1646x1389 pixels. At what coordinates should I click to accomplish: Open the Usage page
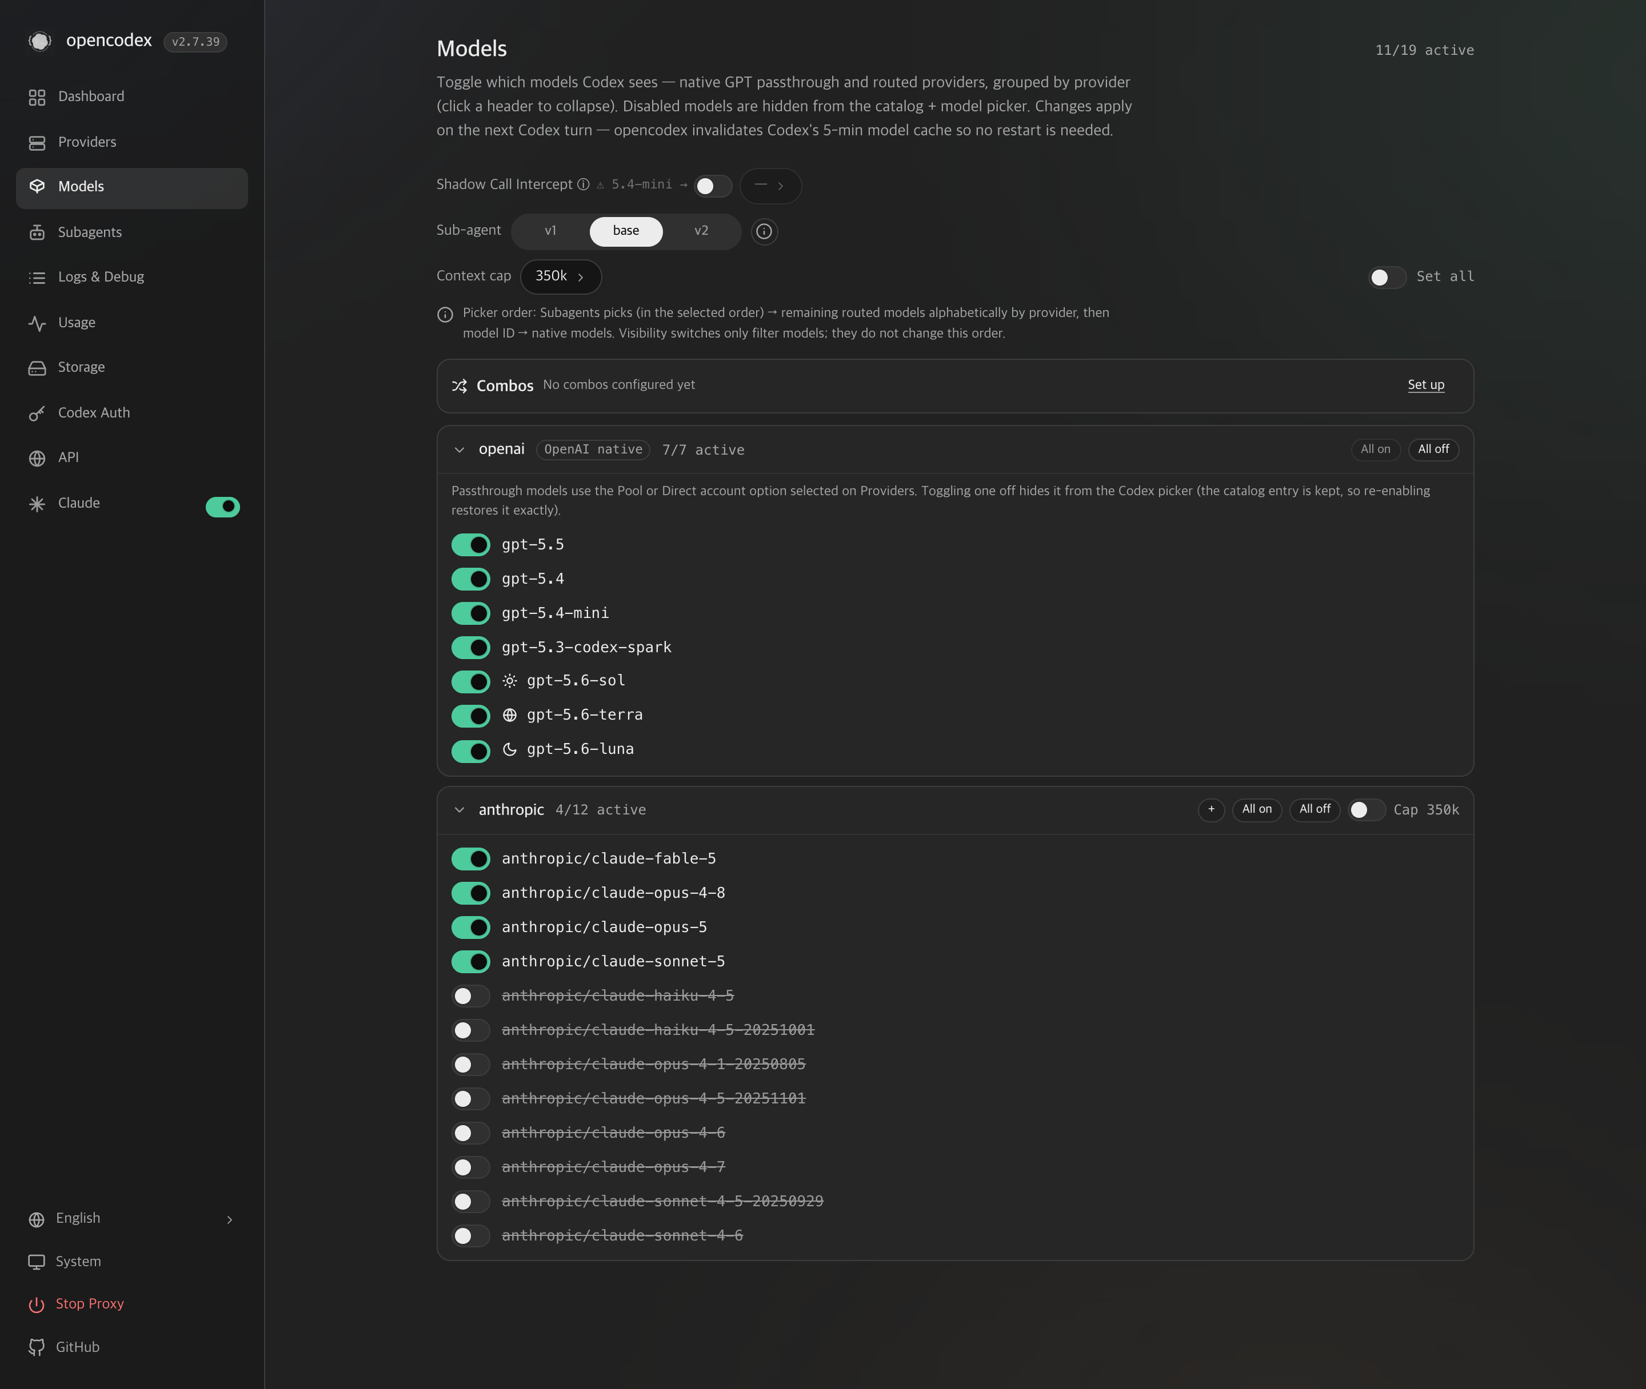pos(131,323)
